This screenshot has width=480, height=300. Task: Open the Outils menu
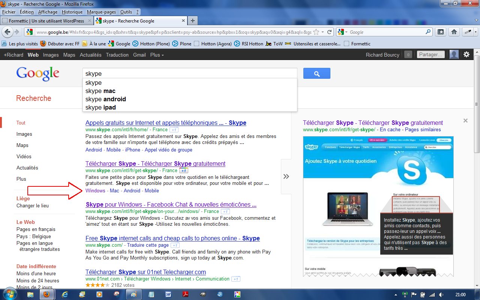tap(126, 12)
